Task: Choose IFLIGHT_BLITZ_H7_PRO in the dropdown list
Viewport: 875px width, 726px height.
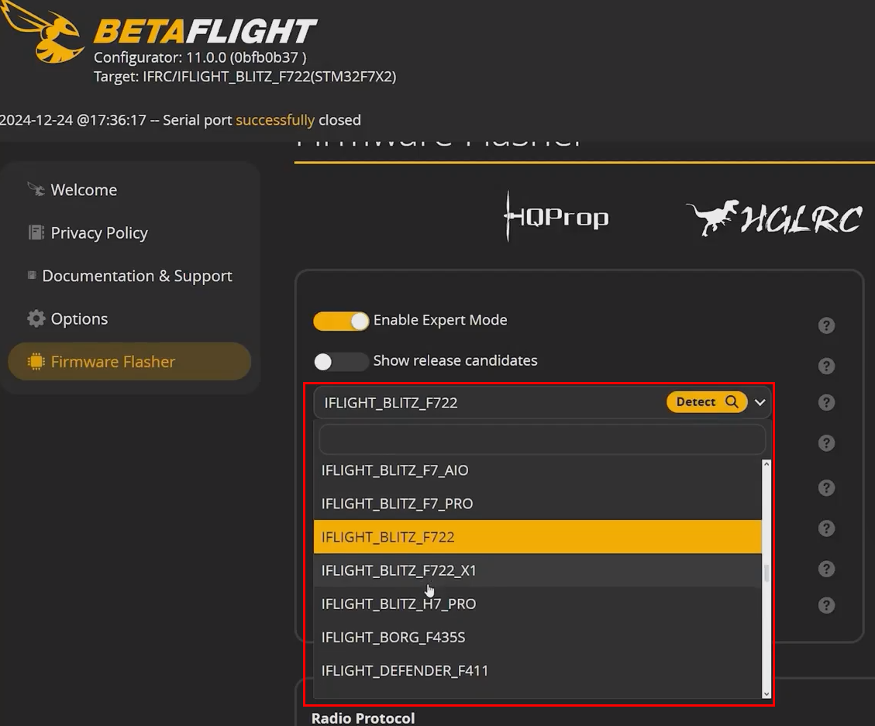Action: coord(398,604)
